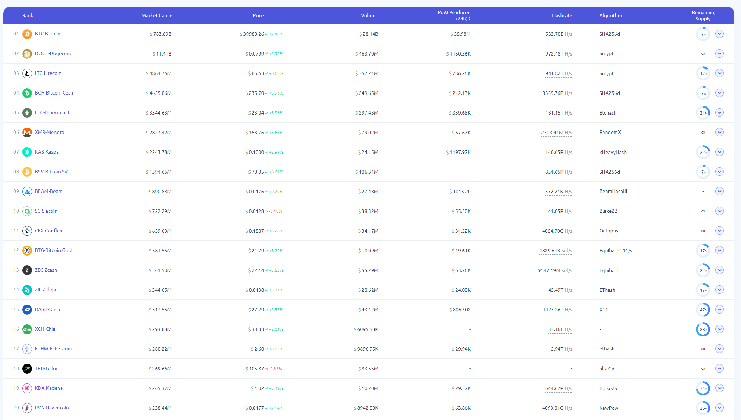Click the Kadena logo icon
Viewport: 741px width, 420px height.
point(27,388)
